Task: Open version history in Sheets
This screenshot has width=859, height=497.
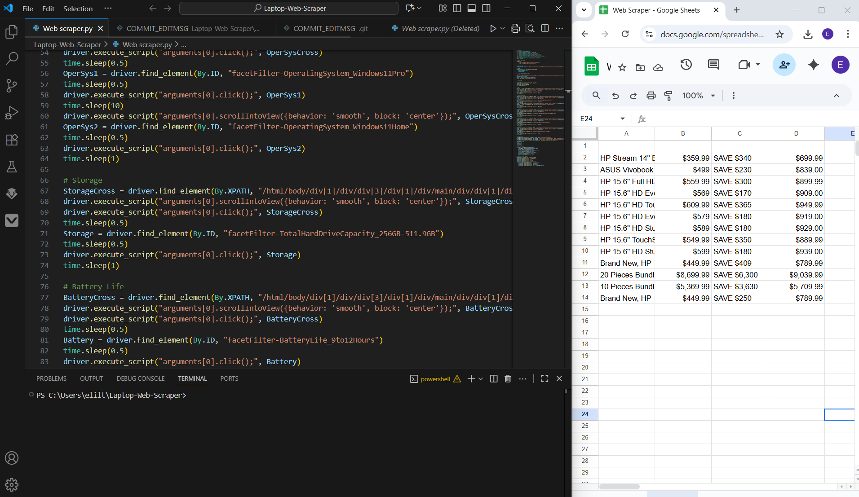Action: 686,65
